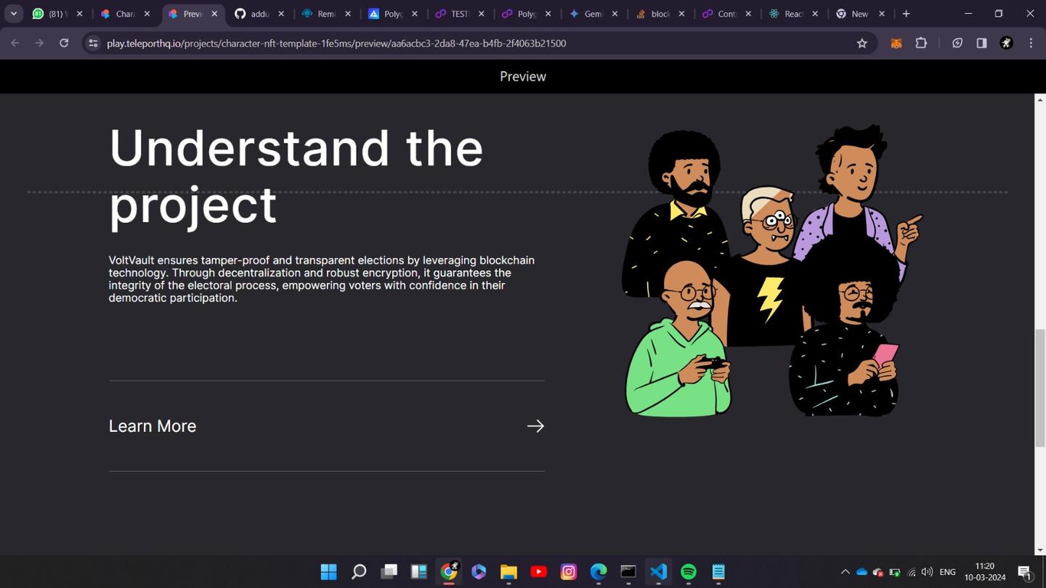This screenshot has width=1046, height=588.
Task: Open File Explorer from taskbar
Action: click(x=508, y=572)
